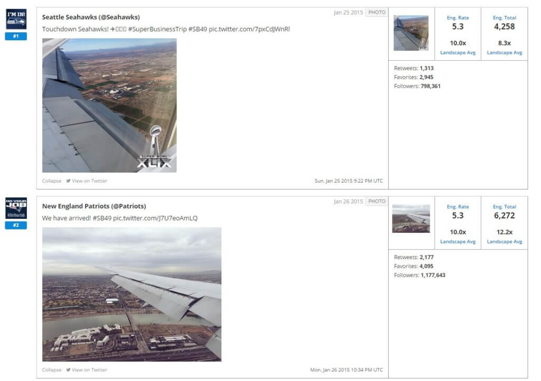Image resolution: width=541 pixels, height=381 pixels.
Task: Open the Seahawks airplane wing photo
Action: pyautogui.click(x=109, y=106)
